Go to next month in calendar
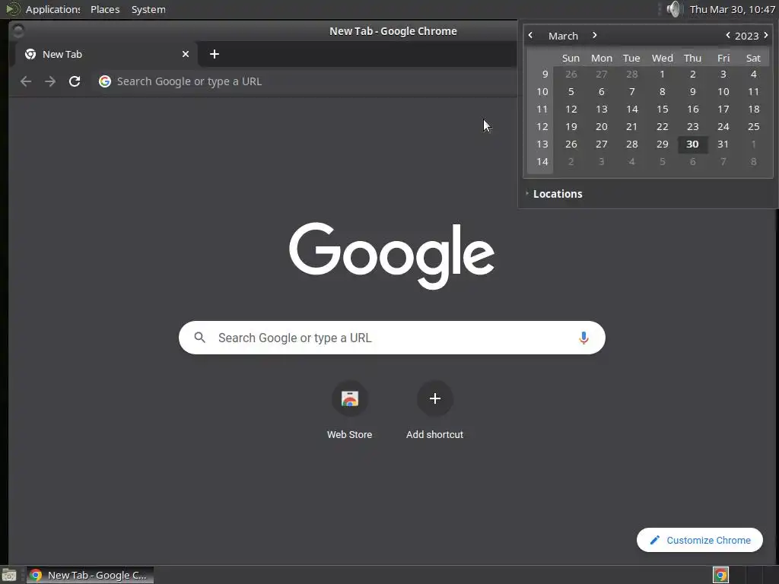This screenshot has height=584, width=779. 595,35
